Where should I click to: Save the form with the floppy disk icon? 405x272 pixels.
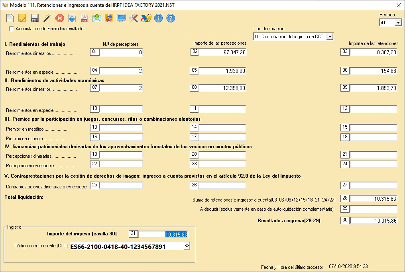(x=34, y=18)
